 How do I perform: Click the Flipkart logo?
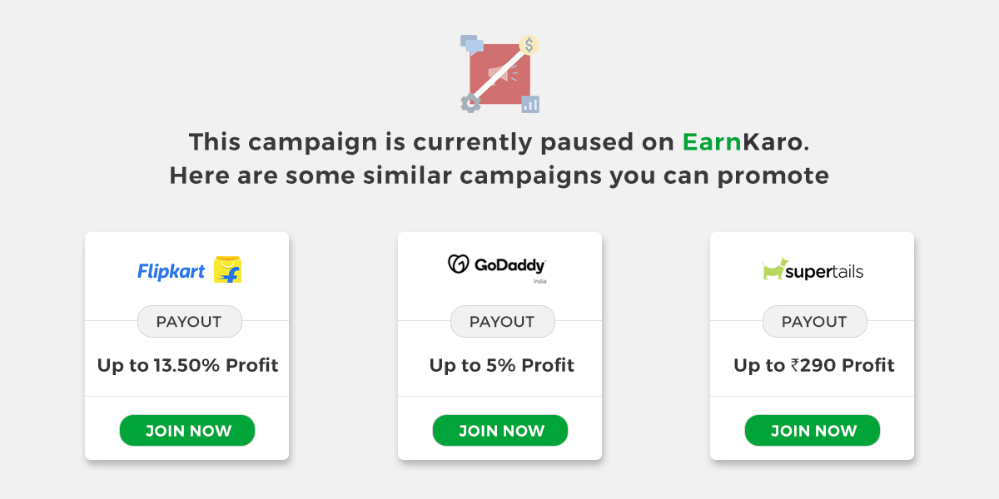tap(171, 270)
